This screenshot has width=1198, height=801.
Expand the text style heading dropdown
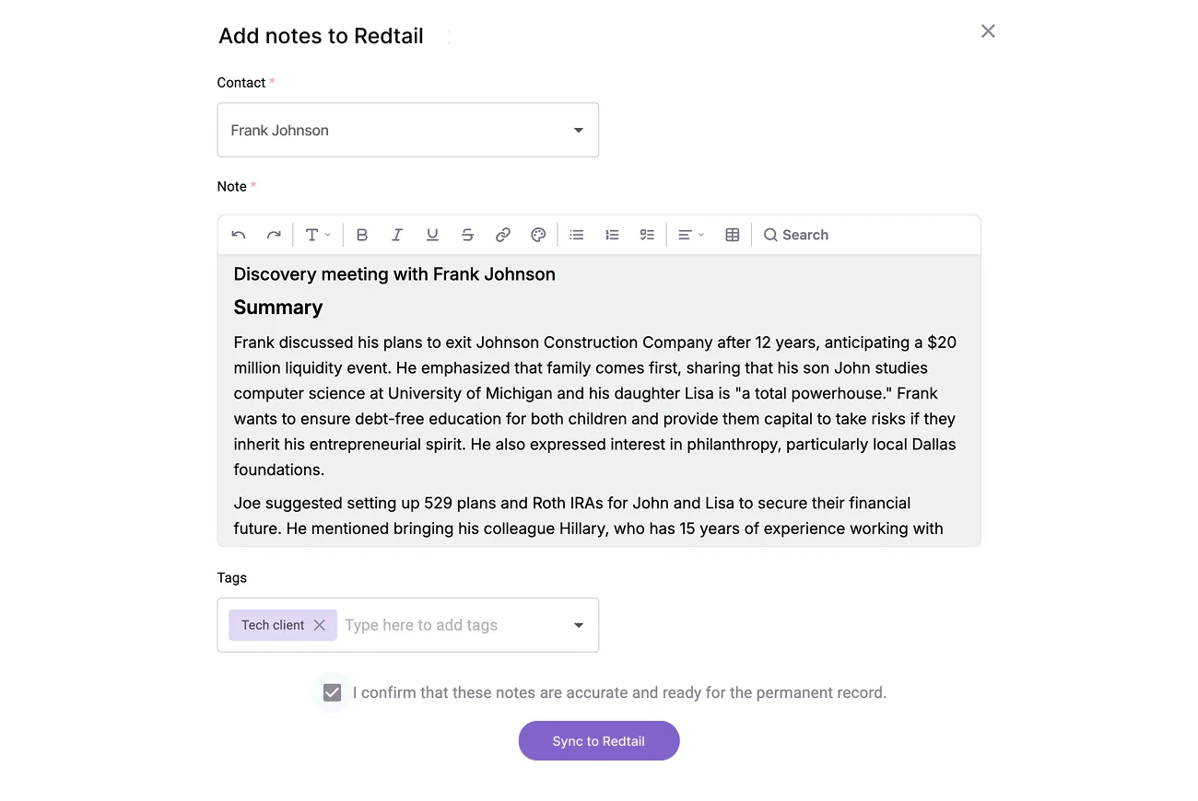[x=318, y=235]
